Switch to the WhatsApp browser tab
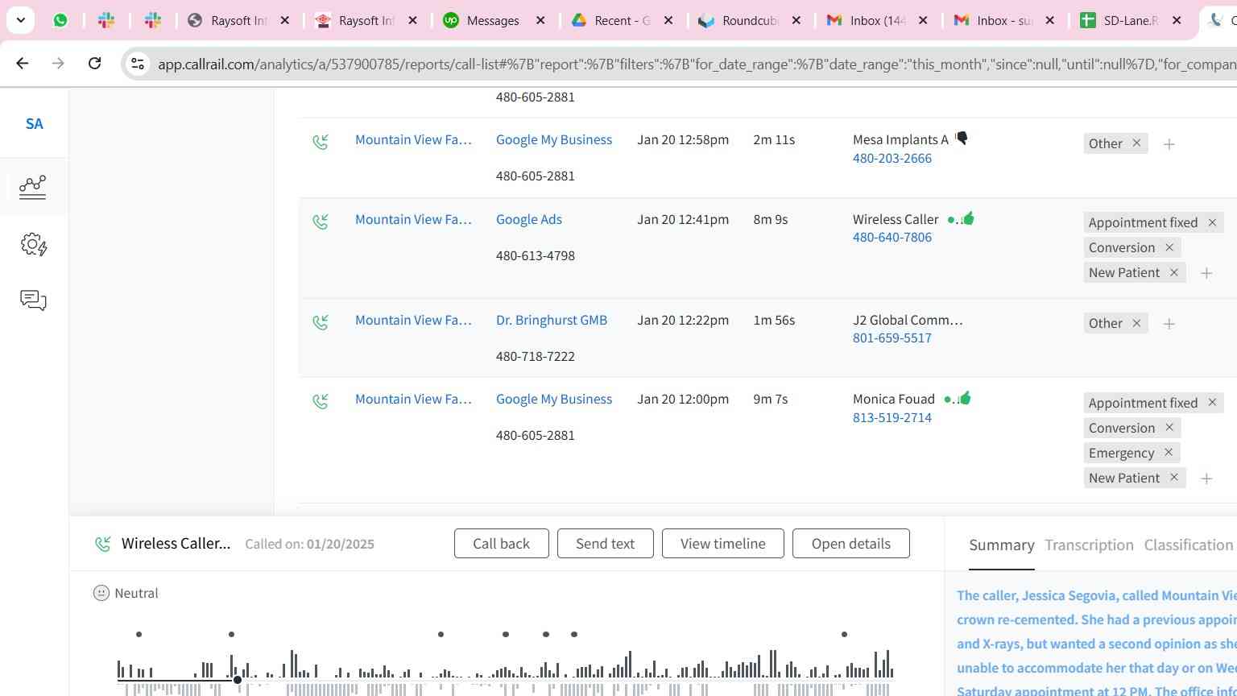 tap(60, 20)
